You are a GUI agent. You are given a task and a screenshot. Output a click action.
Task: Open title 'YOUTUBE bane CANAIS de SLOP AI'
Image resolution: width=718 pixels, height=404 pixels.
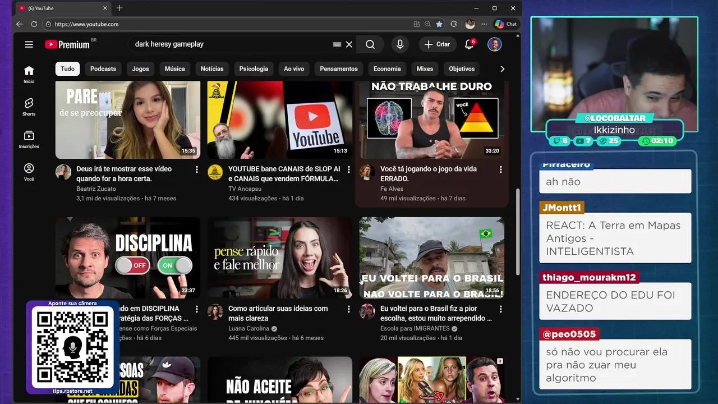(x=284, y=173)
